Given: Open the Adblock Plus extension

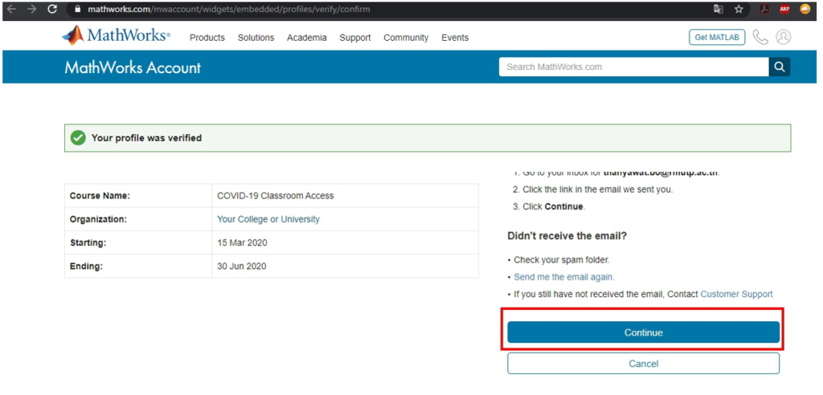Looking at the screenshot, I should (784, 9).
